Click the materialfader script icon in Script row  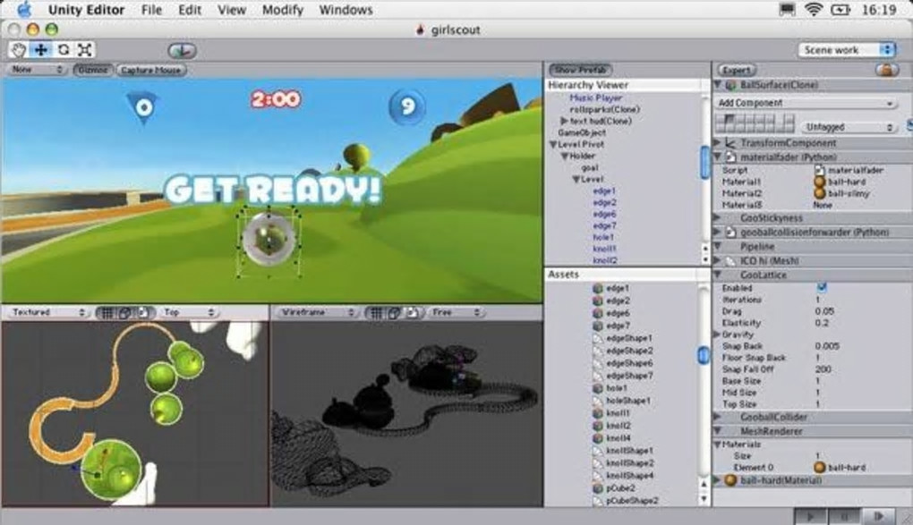pos(819,170)
